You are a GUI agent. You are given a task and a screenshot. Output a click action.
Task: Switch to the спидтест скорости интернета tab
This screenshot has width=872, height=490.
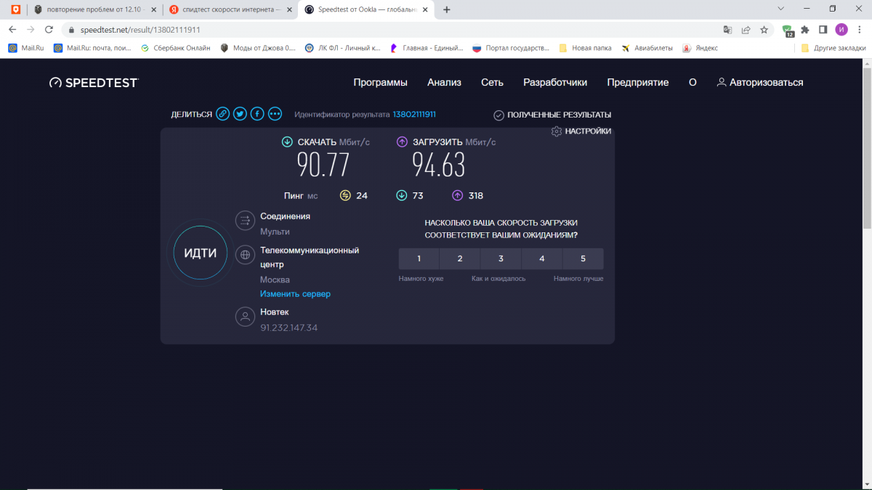pyautogui.click(x=227, y=9)
